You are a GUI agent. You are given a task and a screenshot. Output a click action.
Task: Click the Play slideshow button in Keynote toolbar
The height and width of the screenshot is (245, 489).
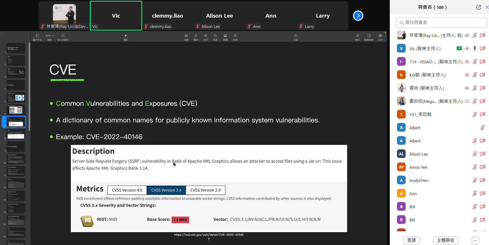coord(126,36)
